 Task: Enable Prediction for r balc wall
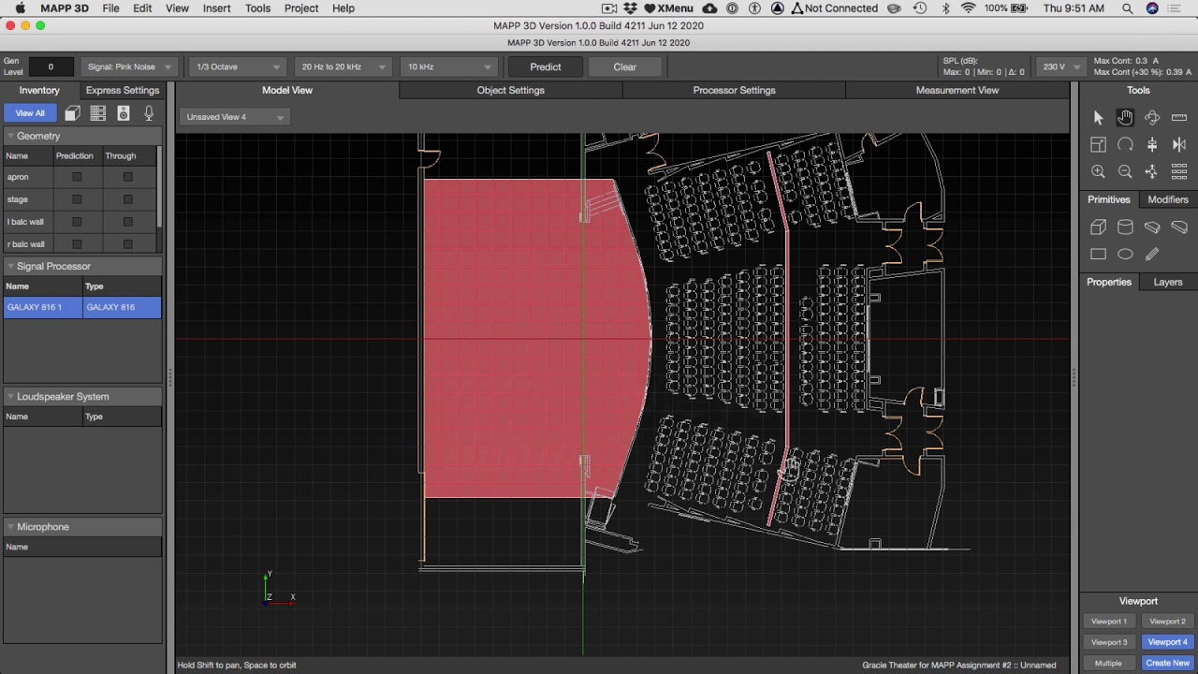click(x=77, y=244)
